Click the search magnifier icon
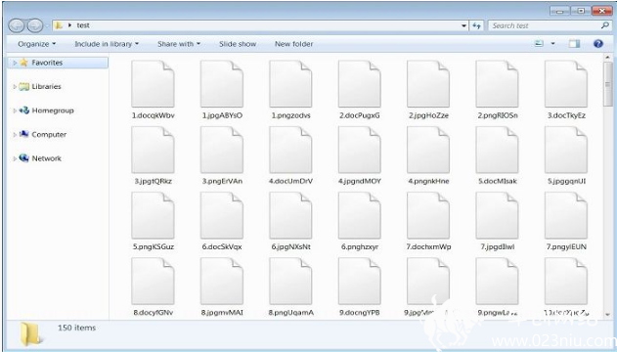 coord(605,25)
